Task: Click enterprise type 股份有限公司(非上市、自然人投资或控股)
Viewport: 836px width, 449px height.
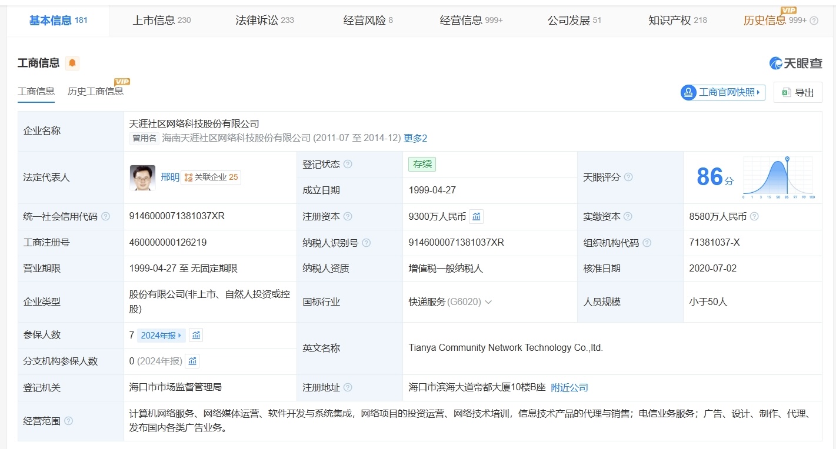Action: point(209,302)
